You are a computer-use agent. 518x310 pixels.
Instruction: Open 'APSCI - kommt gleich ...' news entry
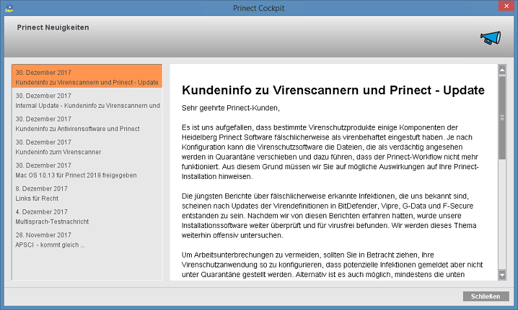(x=87, y=240)
